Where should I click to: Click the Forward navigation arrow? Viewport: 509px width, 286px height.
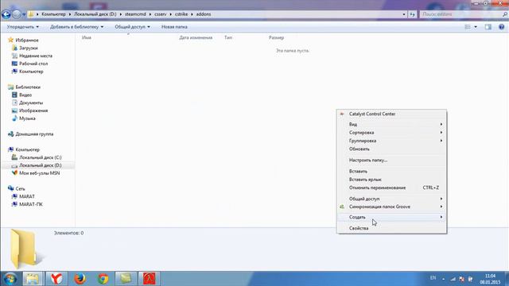pyautogui.click(x=16, y=14)
